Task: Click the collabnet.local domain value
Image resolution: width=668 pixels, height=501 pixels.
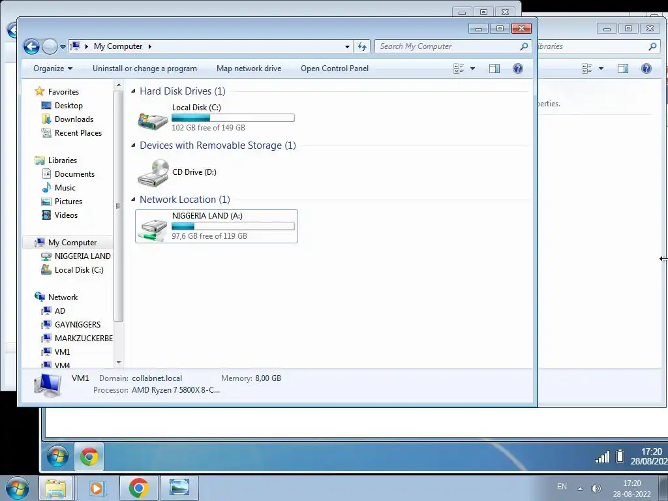Action: pos(157,378)
